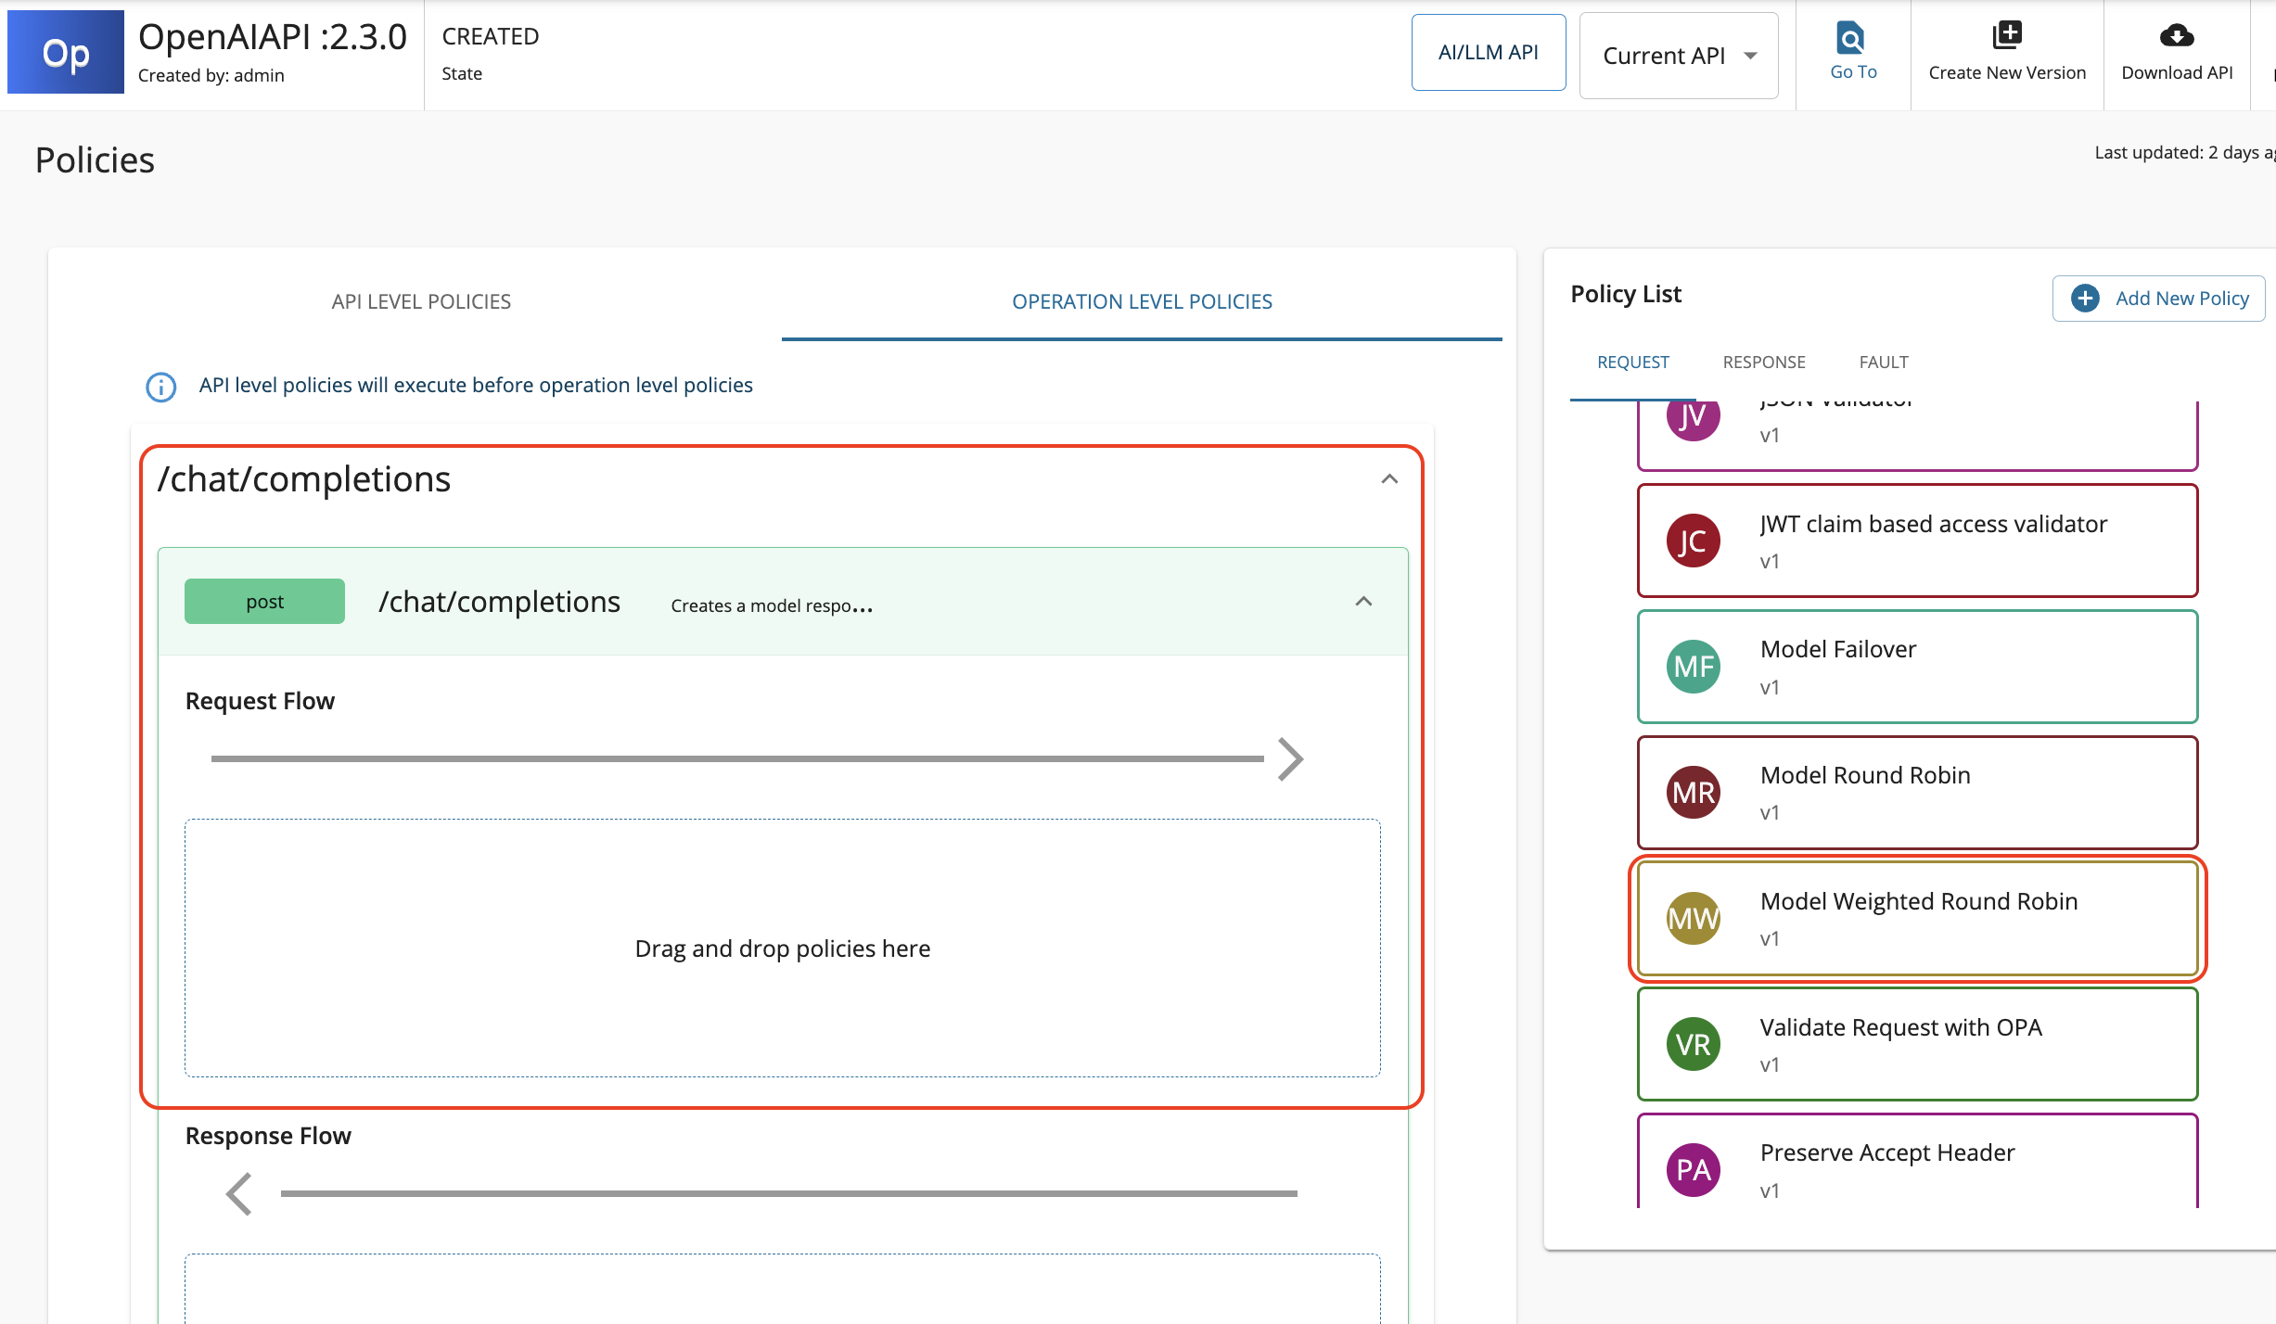Click the JC JWT claim validator avatar

point(1693,541)
